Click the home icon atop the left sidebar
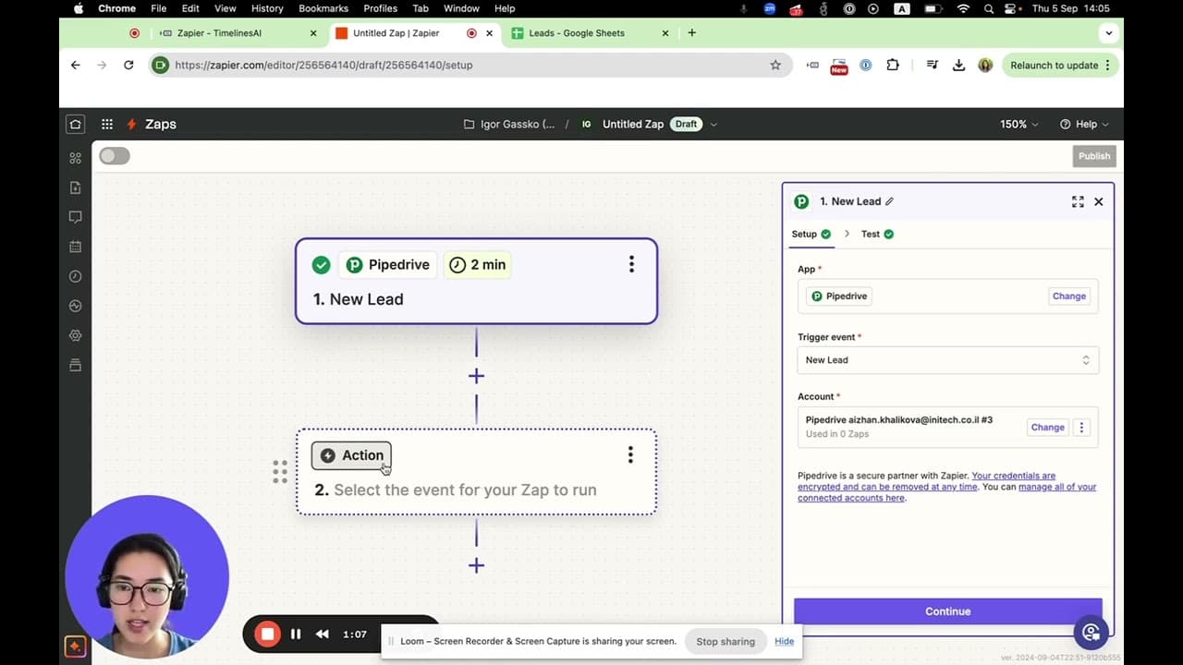The height and width of the screenshot is (665, 1183). 75,124
